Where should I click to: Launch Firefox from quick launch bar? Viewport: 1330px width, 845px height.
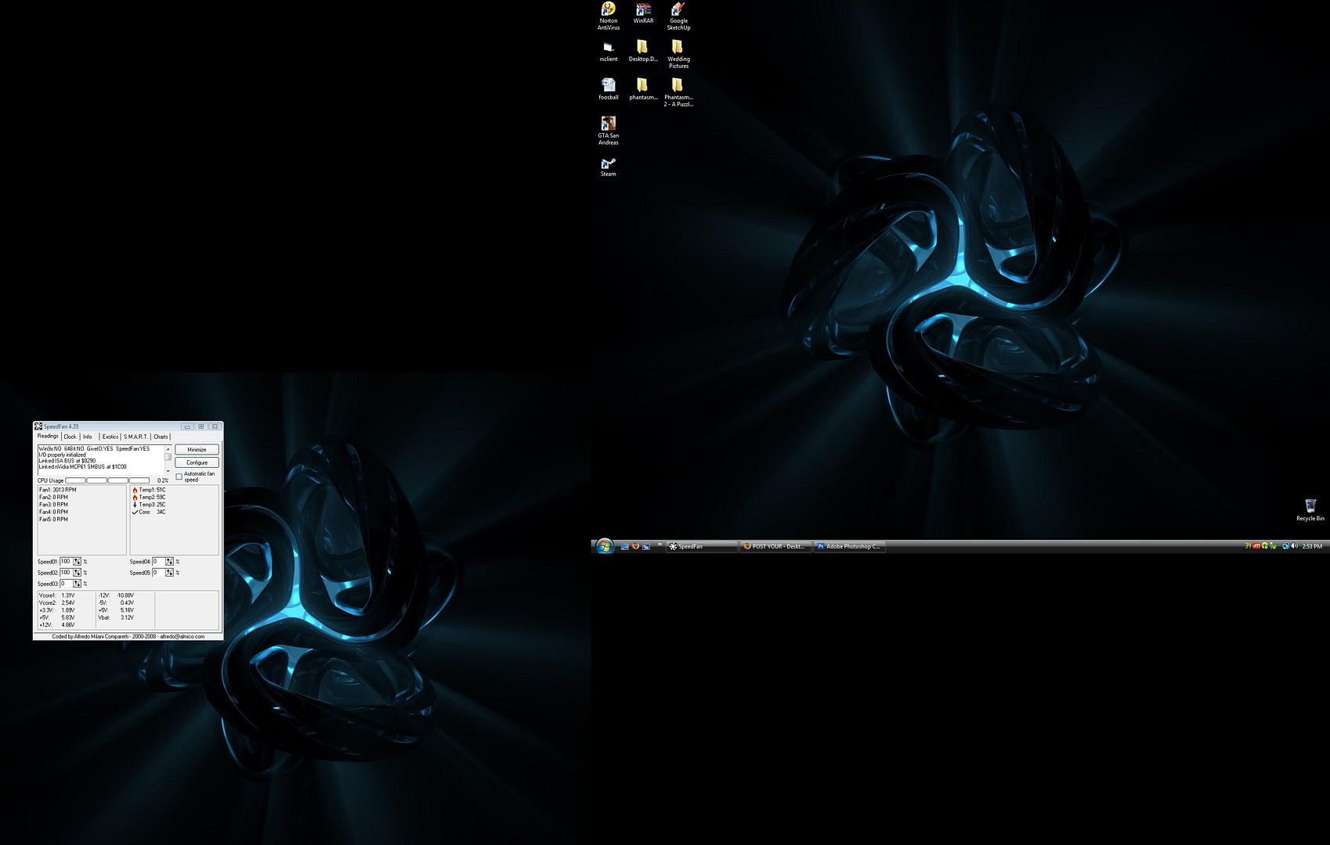635,546
